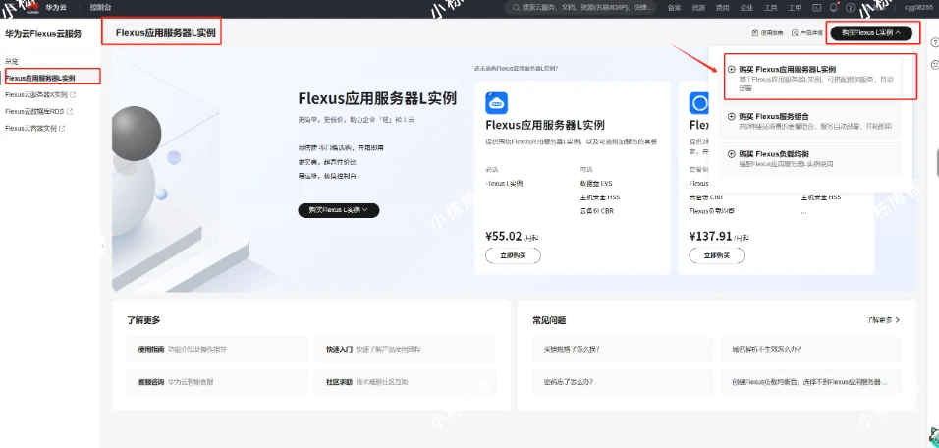Click the ¥137.91 price text
This screenshot has height=448, width=939.
(x=710, y=236)
